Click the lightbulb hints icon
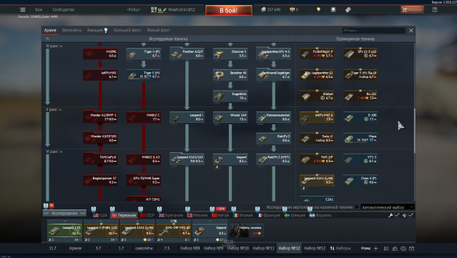This screenshot has height=258, width=457. point(318,9)
